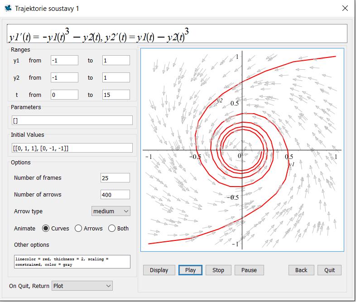The image size is (356, 302).
Task: Click the 'Number of arrows' label
Action: click(x=38, y=194)
